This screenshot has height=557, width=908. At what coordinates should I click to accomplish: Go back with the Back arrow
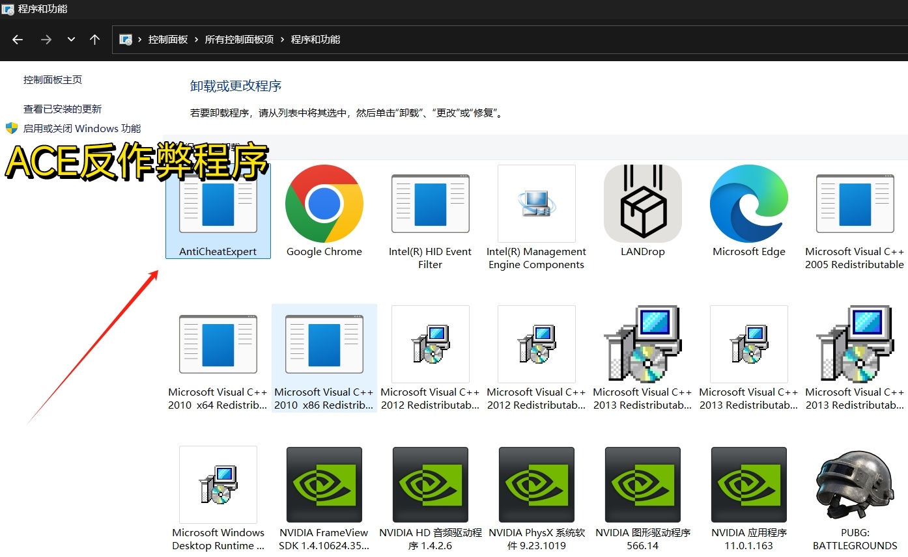pyautogui.click(x=18, y=40)
